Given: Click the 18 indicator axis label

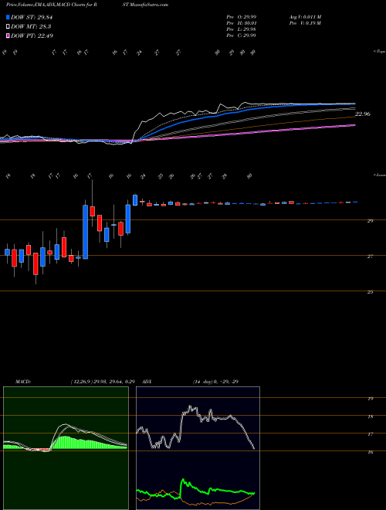Looking at the screenshot, I should click(x=370, y=416).
